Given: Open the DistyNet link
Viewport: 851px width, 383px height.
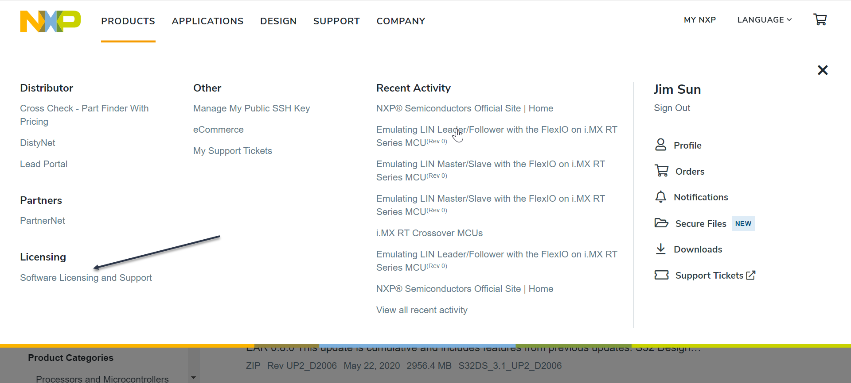Looking at the screenshot, I should point(38,143).
